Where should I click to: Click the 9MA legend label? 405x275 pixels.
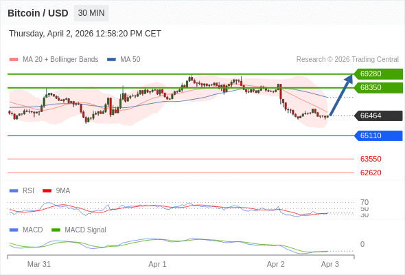coord(63,191)
